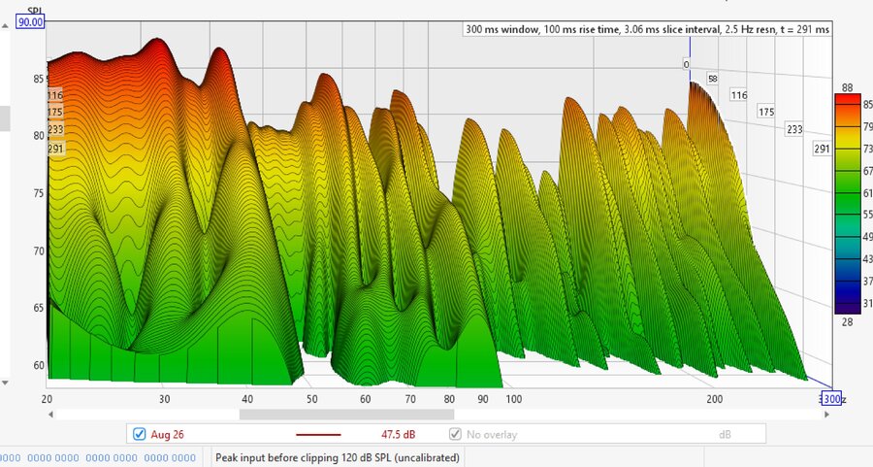This screenshot has height=467, width=873.
Task: Click the down arrow of vertical SPL scrollbar
Action: (x=5, y=383)
